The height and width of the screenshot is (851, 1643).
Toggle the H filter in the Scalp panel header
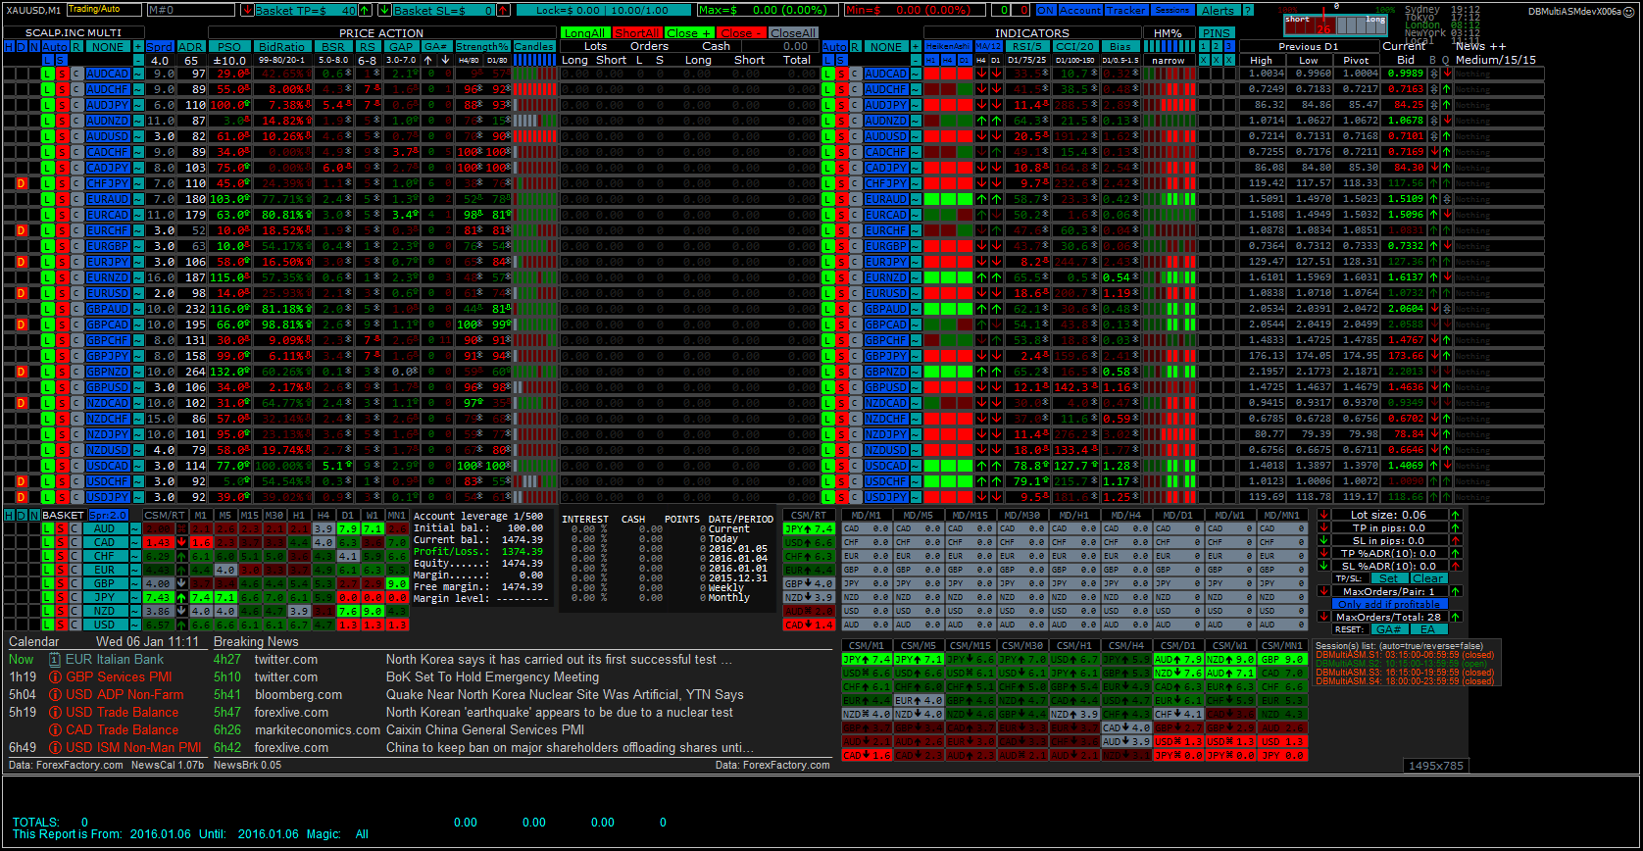tap(9, 46)
